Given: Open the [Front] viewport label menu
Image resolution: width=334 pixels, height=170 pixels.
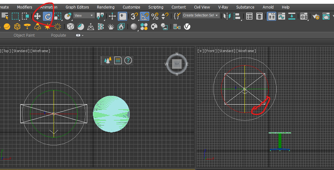Looking at the screenshot, I should click(x=211, y=51).
